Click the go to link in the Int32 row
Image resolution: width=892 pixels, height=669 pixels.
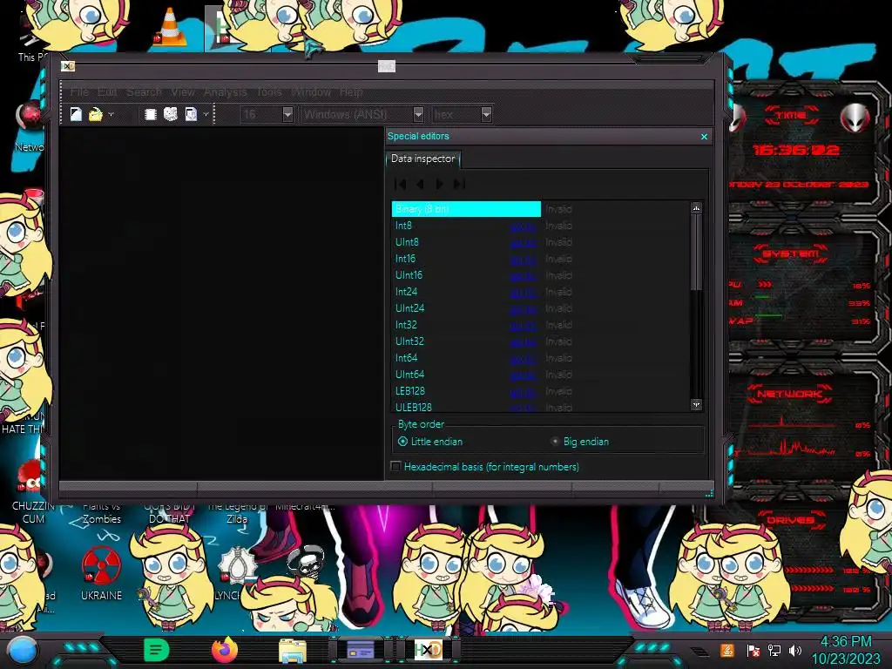(x=523, y=326)
